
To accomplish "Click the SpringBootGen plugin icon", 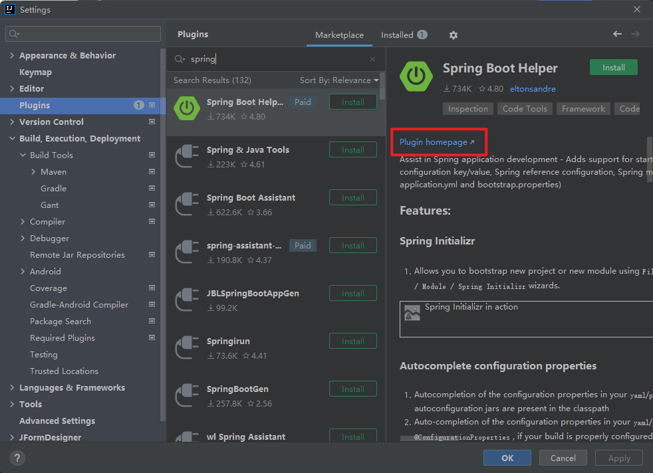I will point(187,395).
